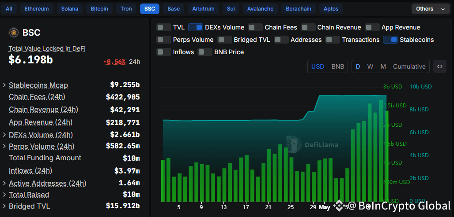This screenshot has width=454, height=217.
Task: Select the Tron chain tab
Action: (x=126, y=9)
